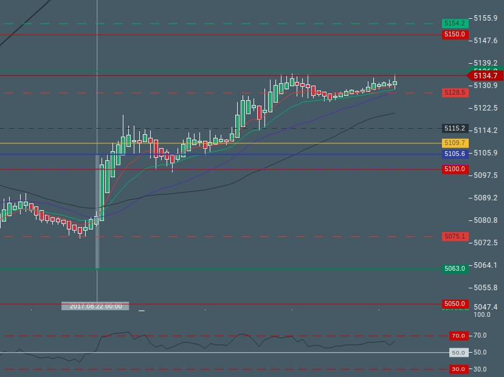Select the yellow 5109.7 level label
This screenshot has height=377, width=504.
455,143
